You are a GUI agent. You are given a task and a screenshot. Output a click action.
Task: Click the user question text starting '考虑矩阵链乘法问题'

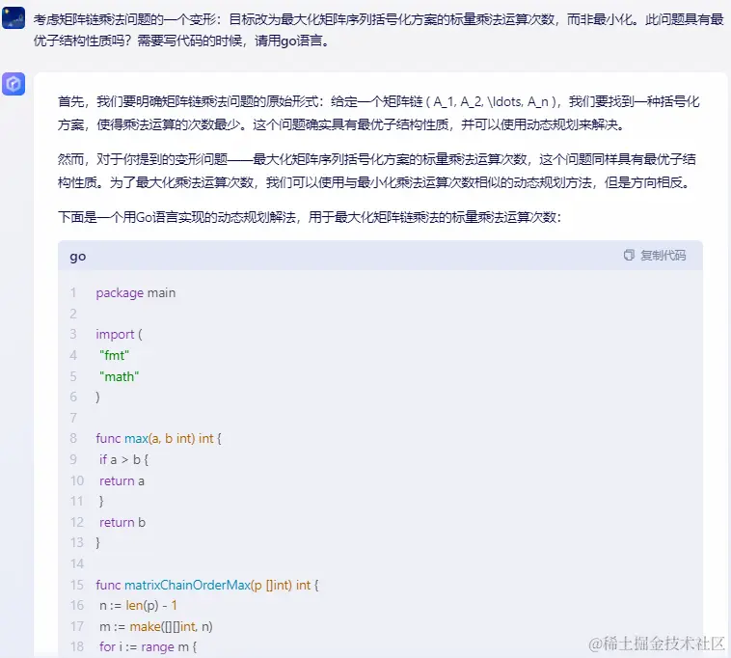pos(378,30)
